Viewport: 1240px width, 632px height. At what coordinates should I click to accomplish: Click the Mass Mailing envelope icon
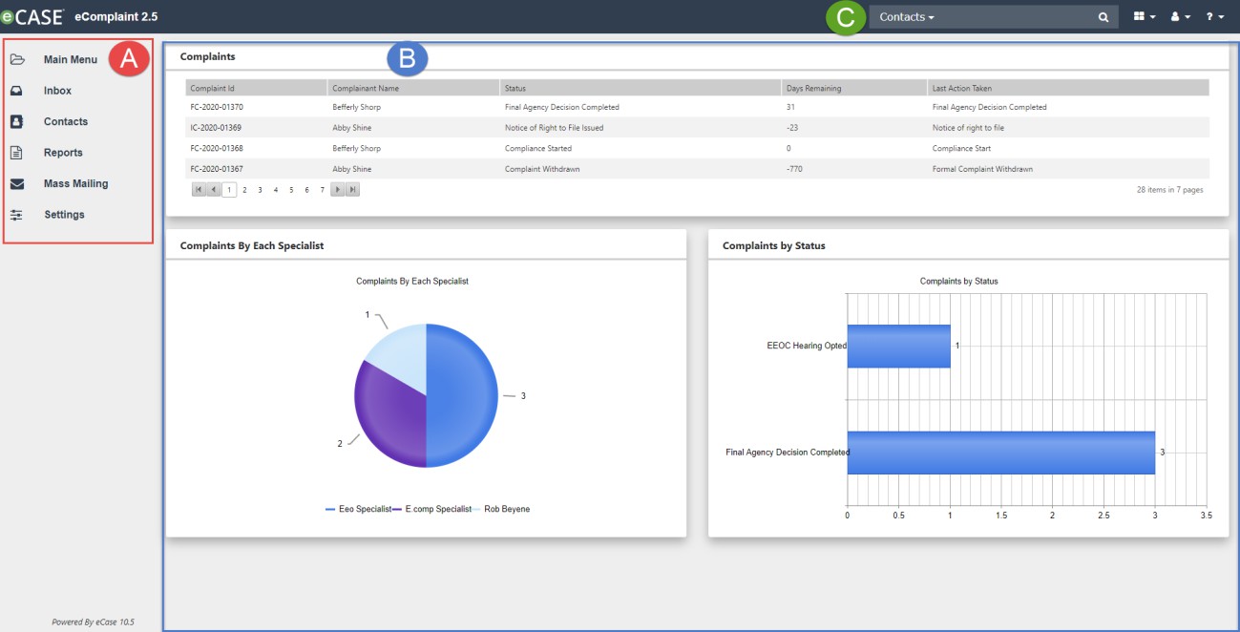pyautogui.click(x=17, y=183)
